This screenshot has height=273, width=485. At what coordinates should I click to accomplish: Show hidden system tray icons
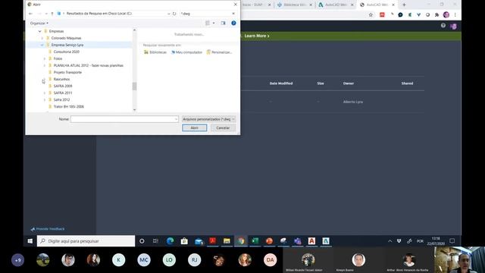pos(390,241)
